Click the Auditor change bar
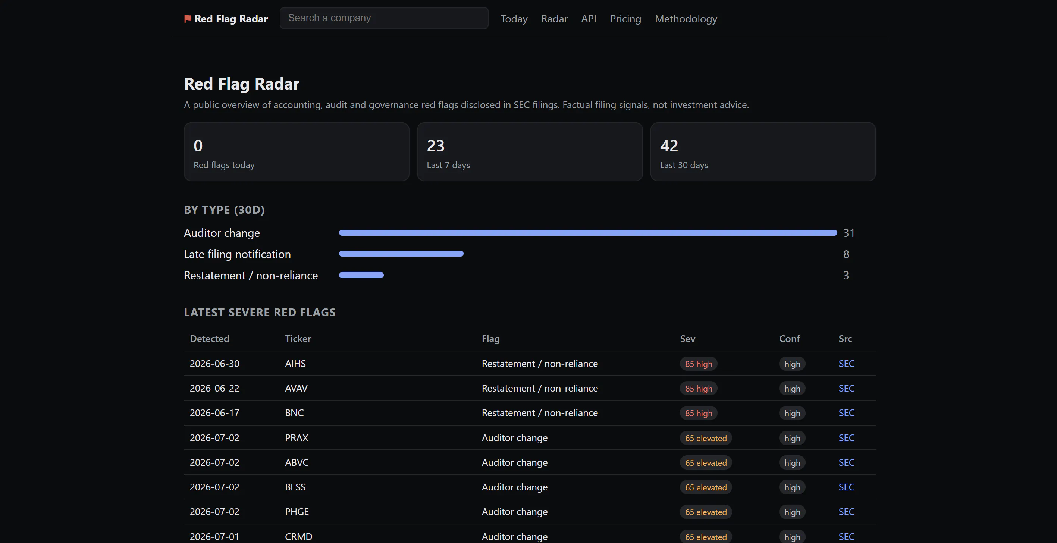 pos(587,233)
